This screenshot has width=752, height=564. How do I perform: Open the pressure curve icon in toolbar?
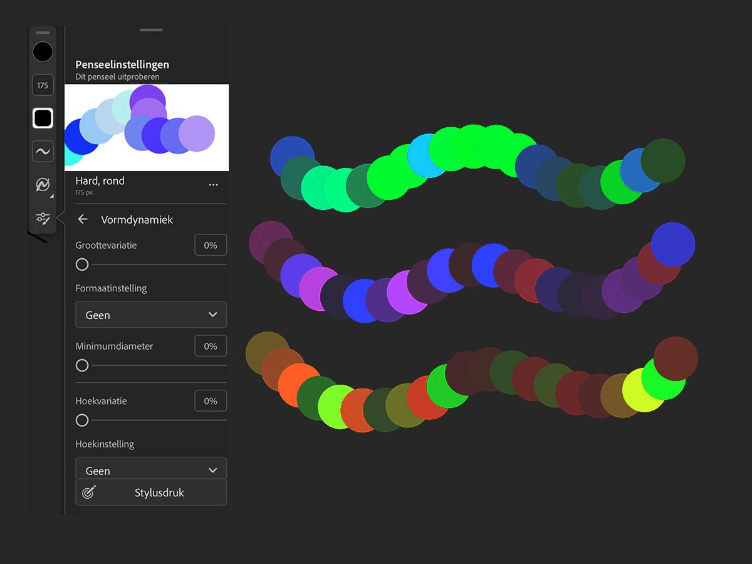[43, 185]
